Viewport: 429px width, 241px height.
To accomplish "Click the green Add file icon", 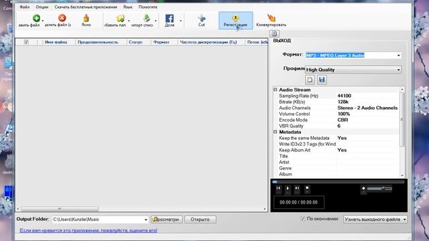I will (x=36, y=18).
